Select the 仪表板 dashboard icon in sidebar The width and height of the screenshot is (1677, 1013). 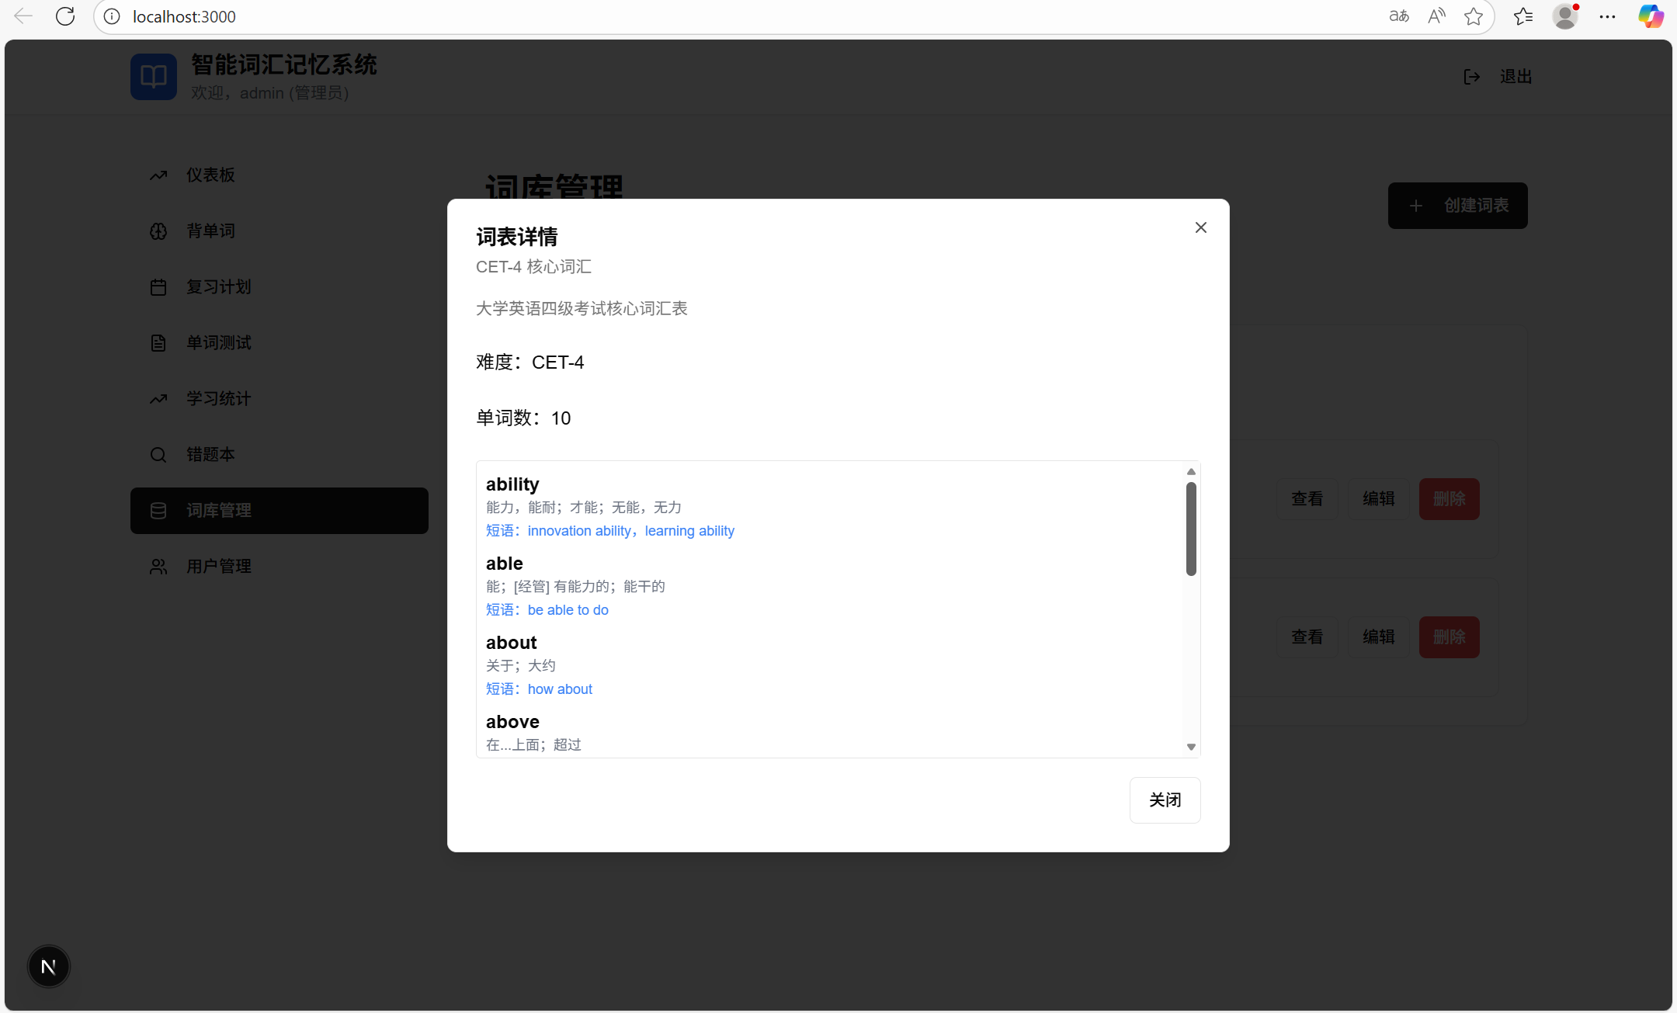pyautogui.click(x=158, y=175)
